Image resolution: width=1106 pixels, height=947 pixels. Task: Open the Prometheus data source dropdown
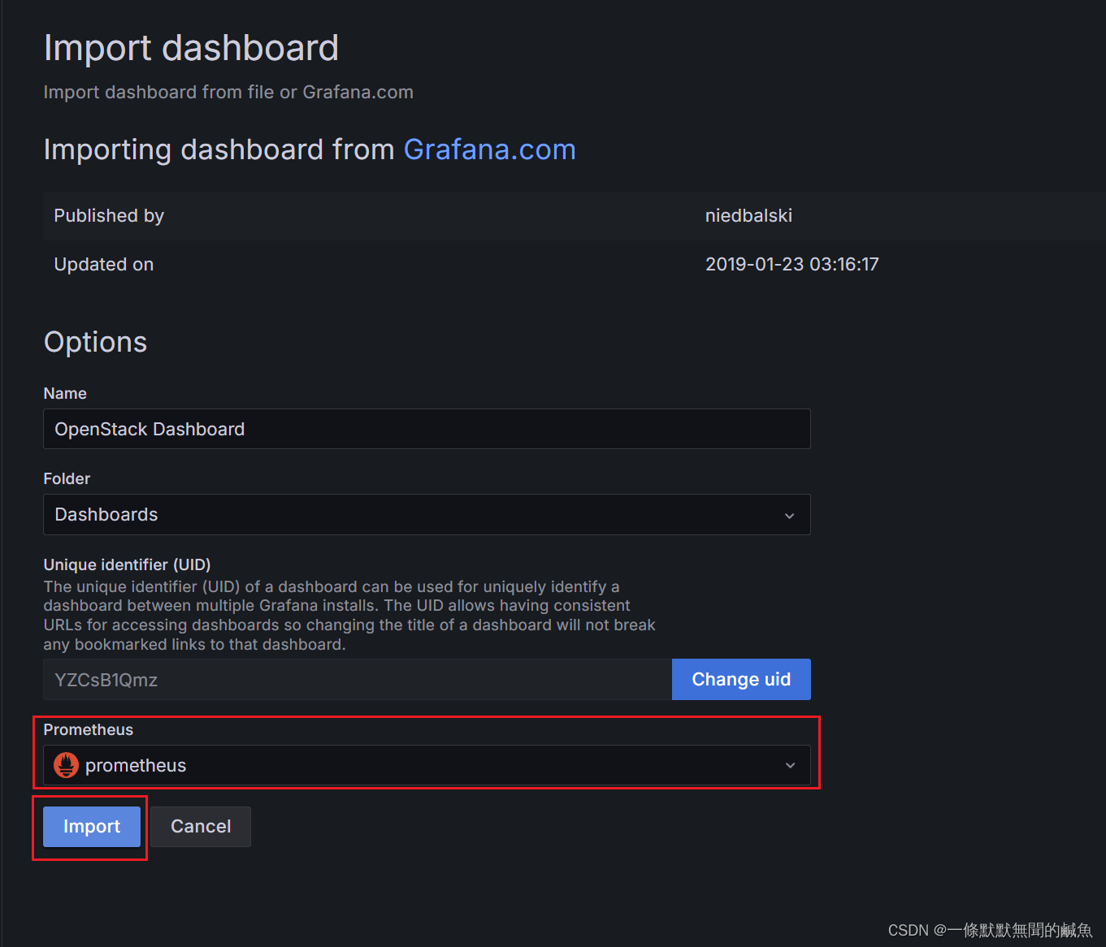click(427, 765)
